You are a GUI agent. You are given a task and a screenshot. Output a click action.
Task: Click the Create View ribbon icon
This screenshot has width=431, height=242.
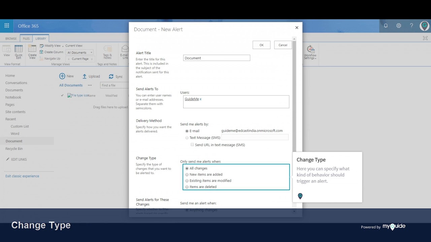pos(32,49)
